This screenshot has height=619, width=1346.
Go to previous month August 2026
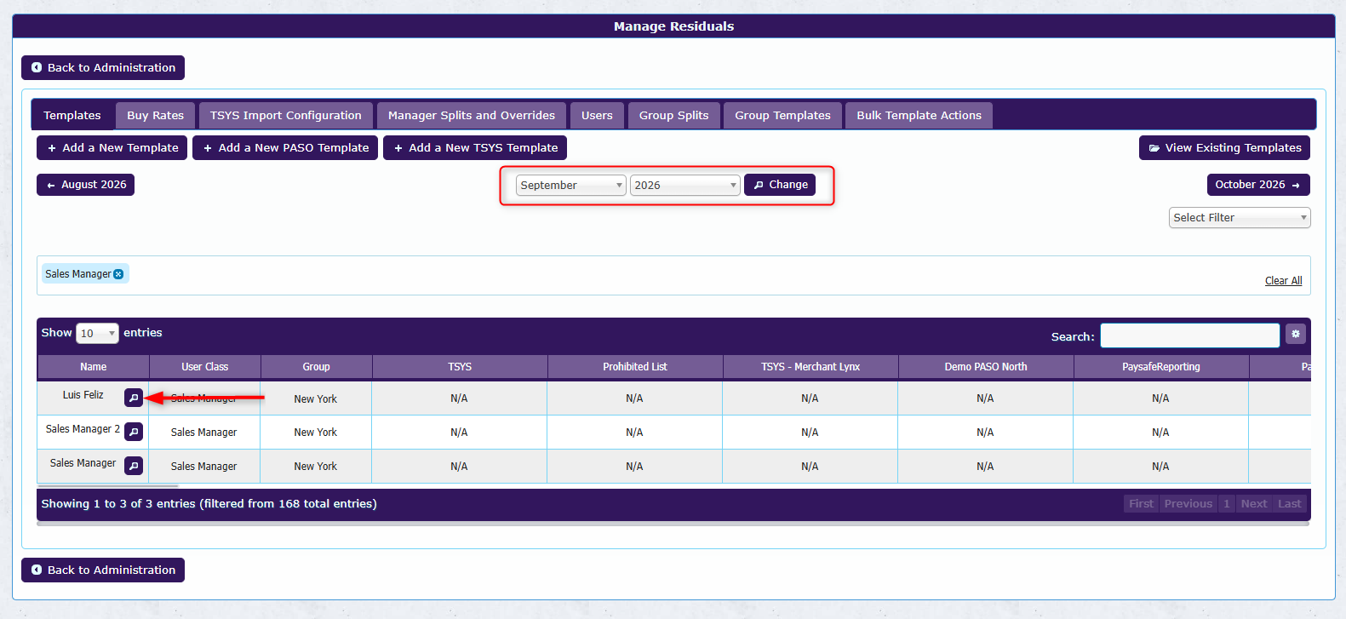tap(85, 185)
